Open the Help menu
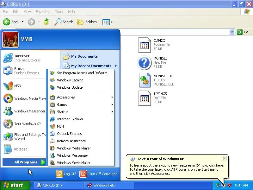253x190 pixels. tap(71, 12)
